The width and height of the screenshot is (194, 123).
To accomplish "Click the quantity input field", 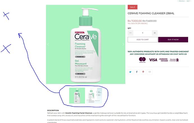I will (143, 33).
